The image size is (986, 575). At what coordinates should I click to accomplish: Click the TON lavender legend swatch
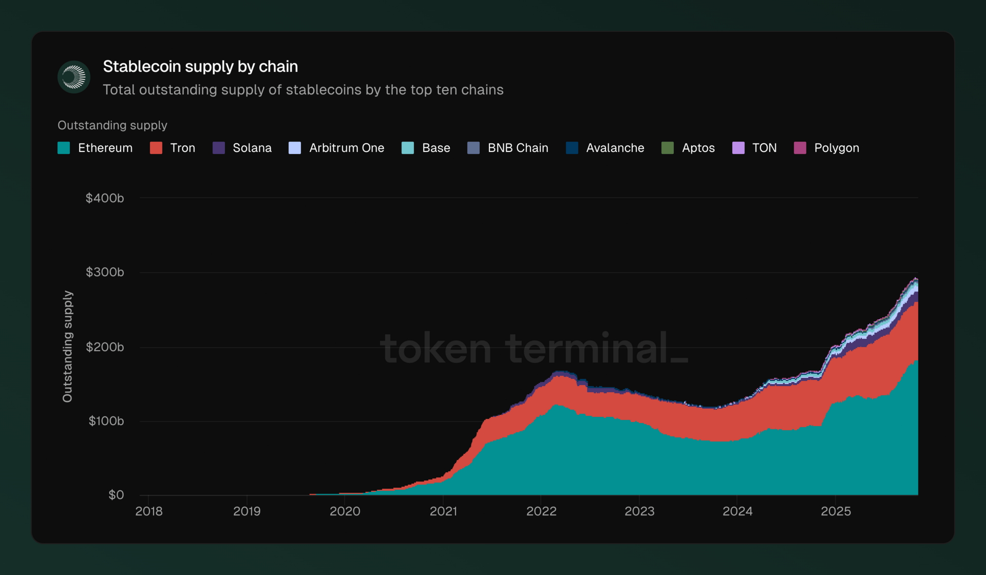pyautogui.click(x=738, y=148)
